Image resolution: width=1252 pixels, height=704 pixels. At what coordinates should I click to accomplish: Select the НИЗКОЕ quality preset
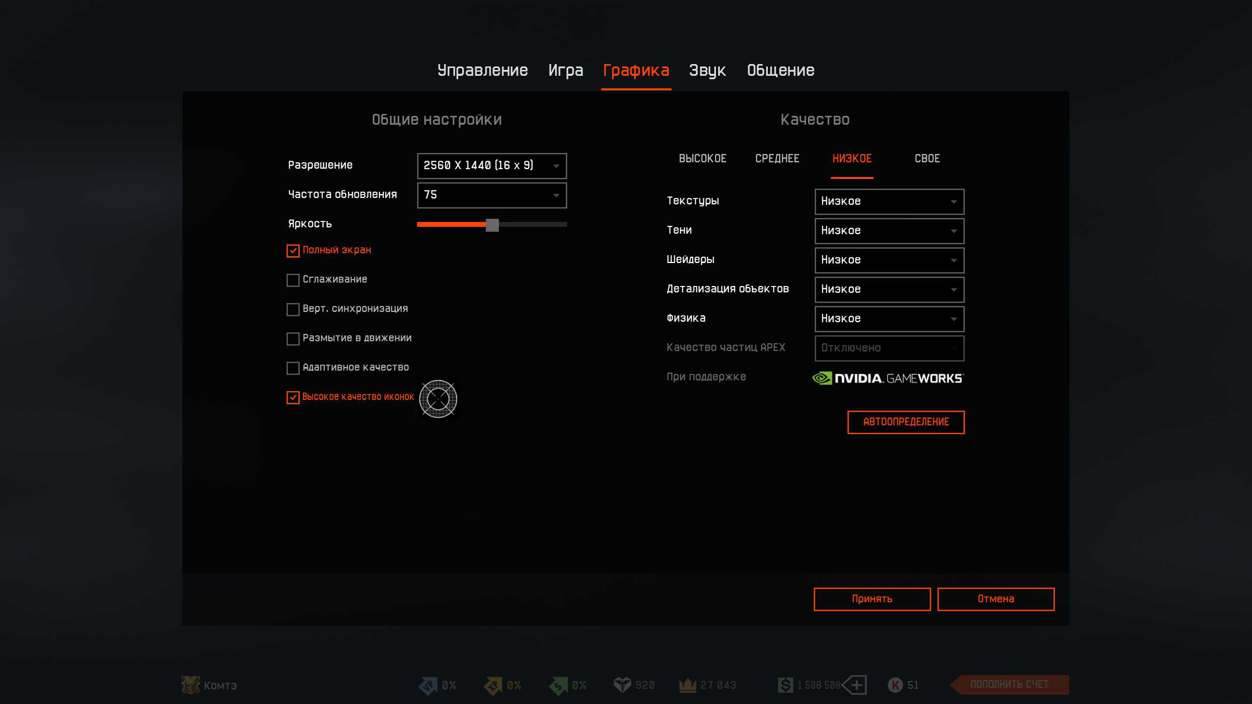(x=852, y=158)
